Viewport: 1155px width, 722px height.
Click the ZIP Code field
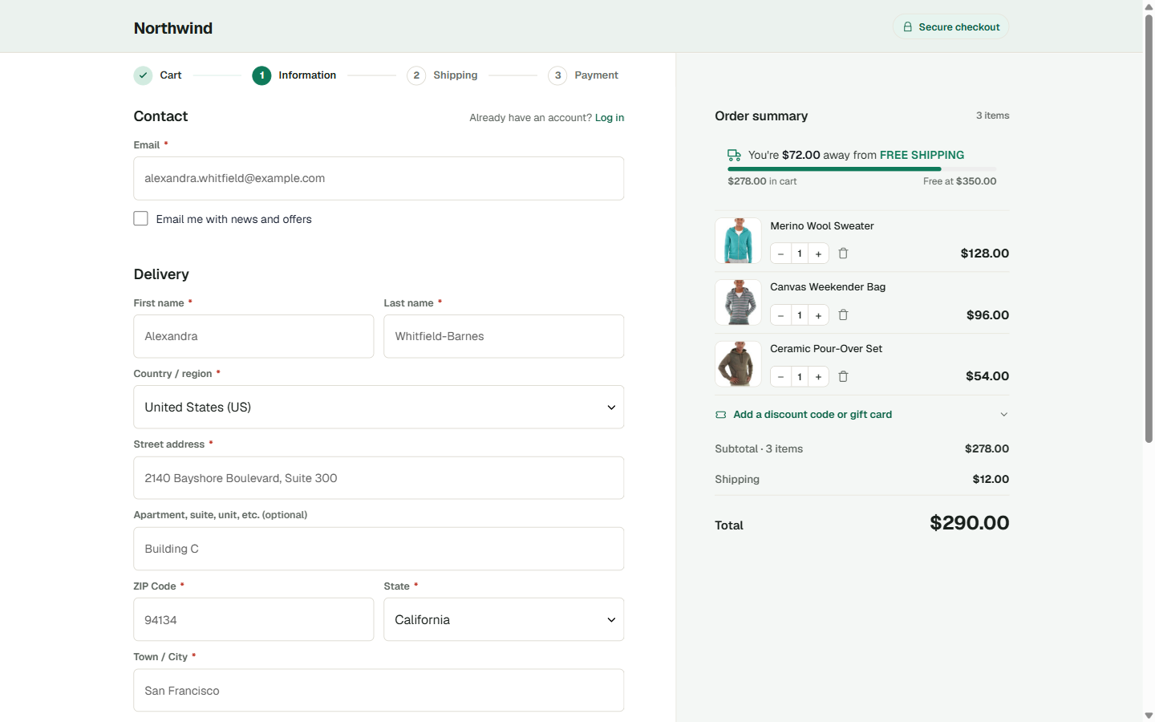[x=253, y=619]
